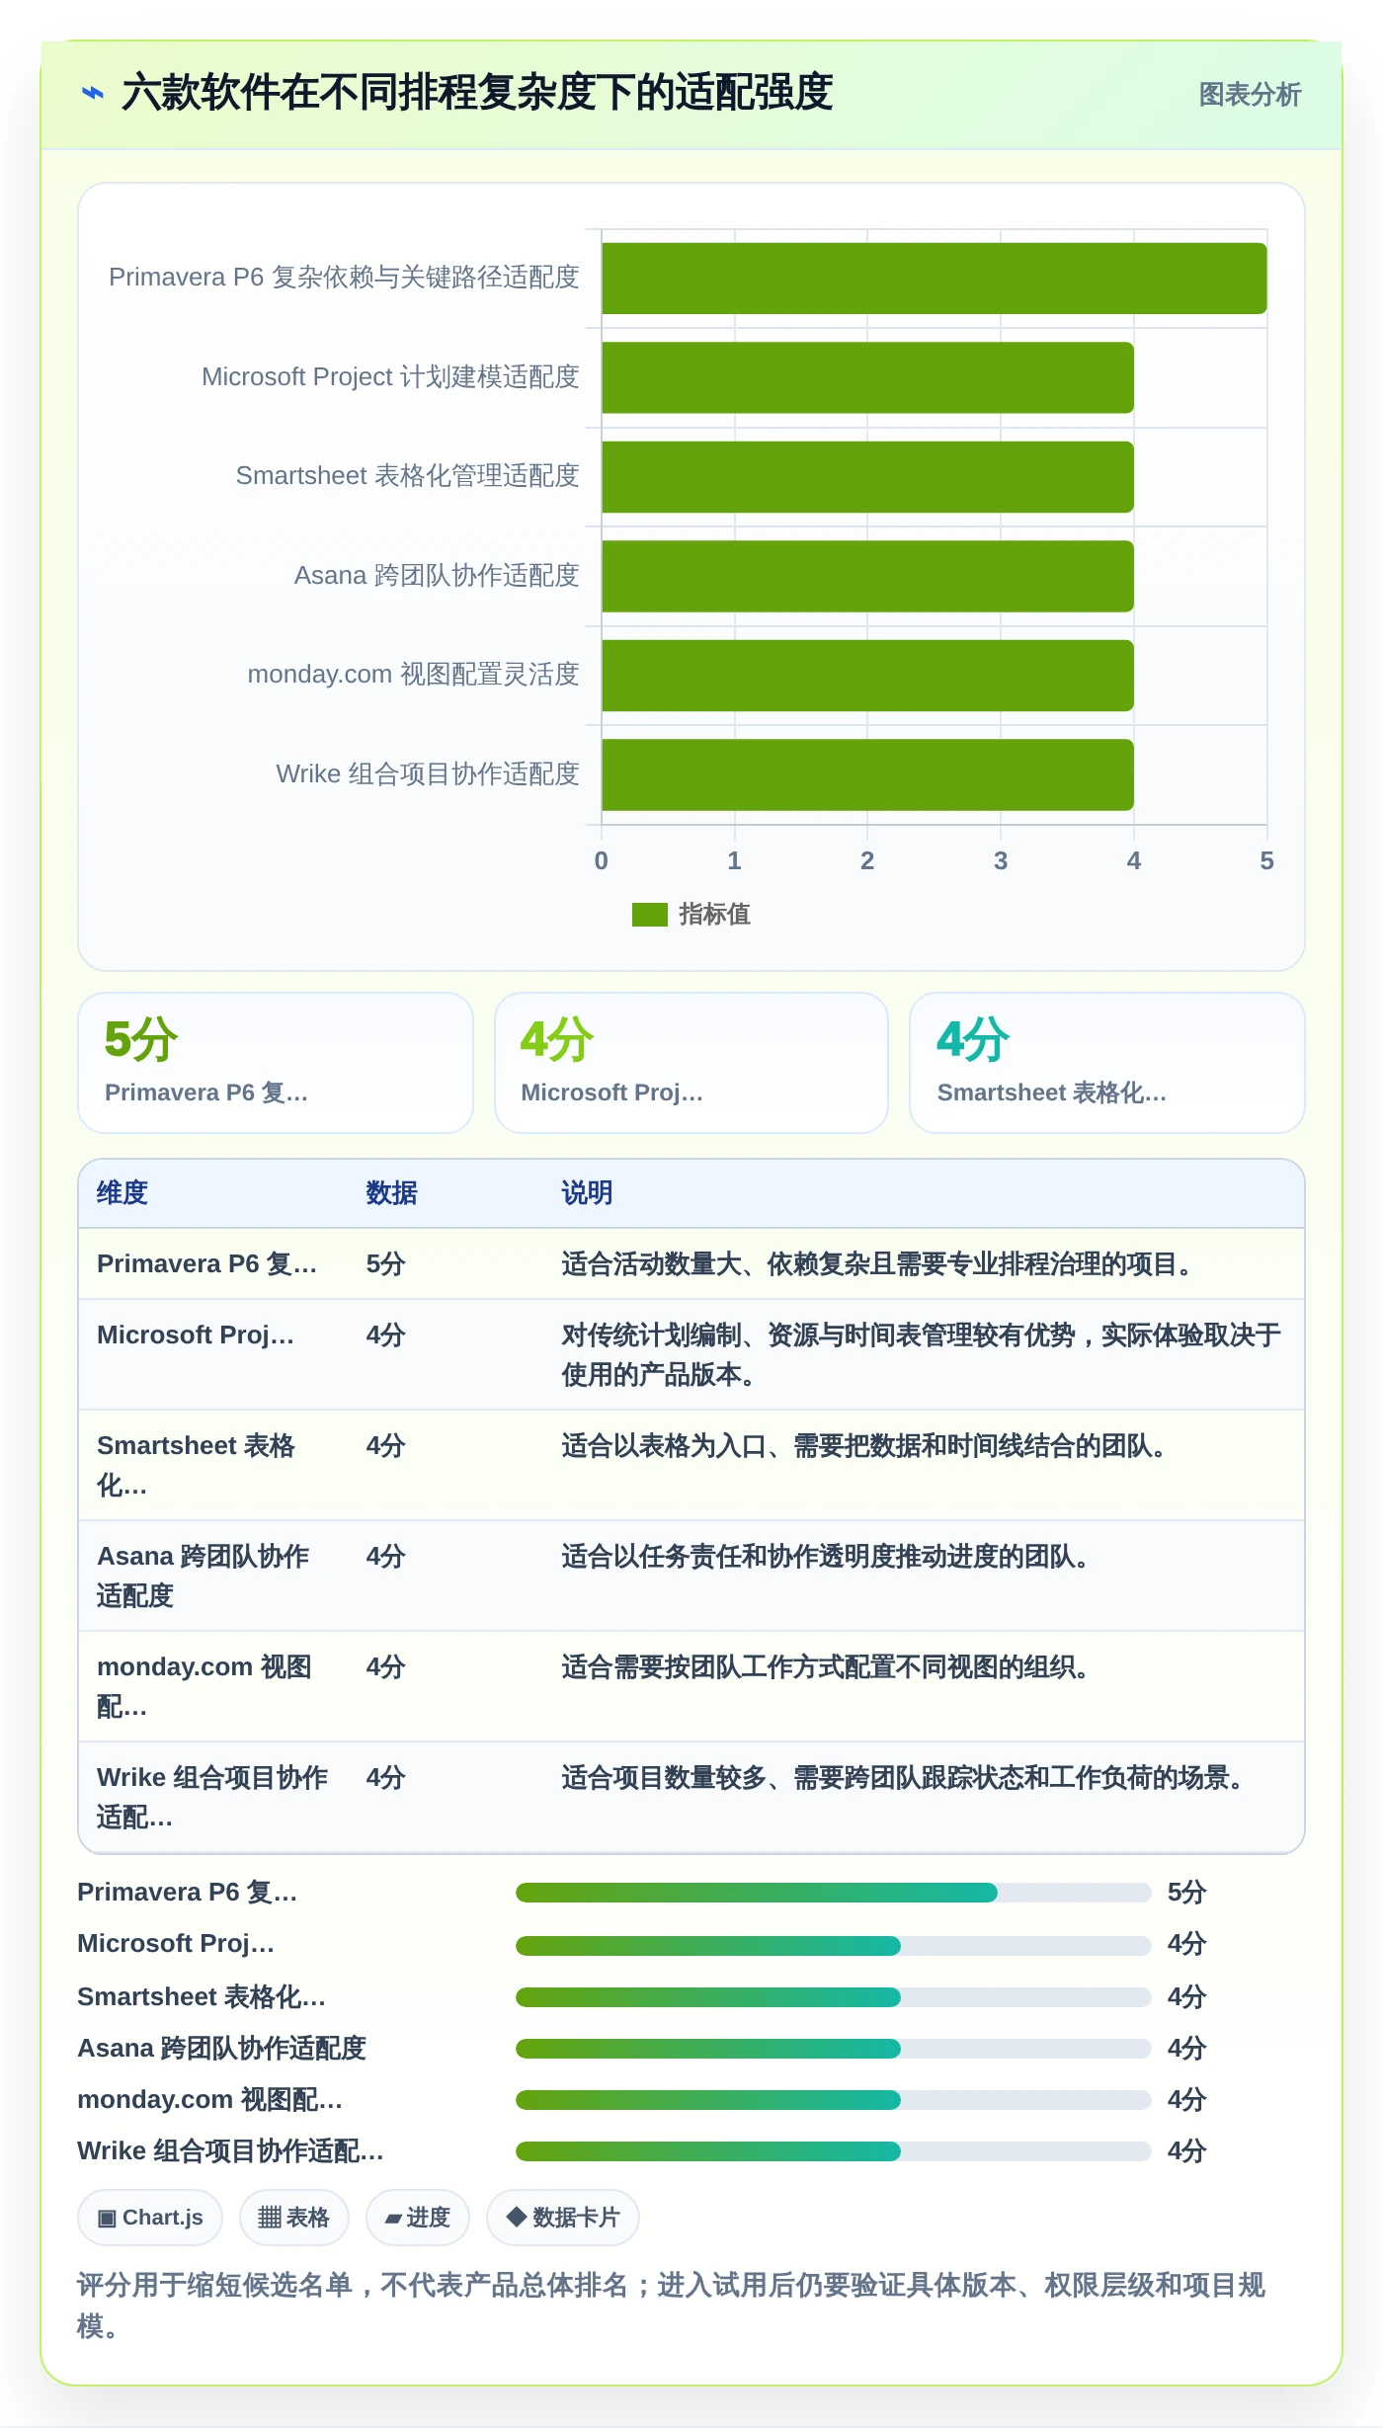This screenshot has width=1383, height=2428.
Task: Click the Asana 跨团队协作适配度 chart bar
Action: (867, 576)
